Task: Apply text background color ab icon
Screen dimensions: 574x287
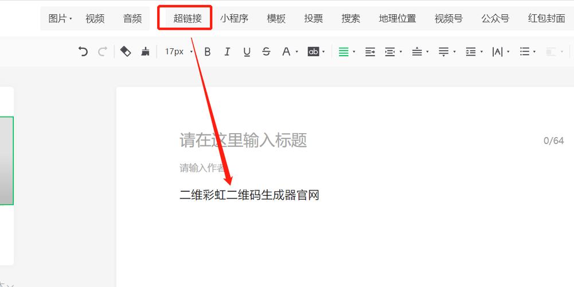Action: tap(313, 52)
